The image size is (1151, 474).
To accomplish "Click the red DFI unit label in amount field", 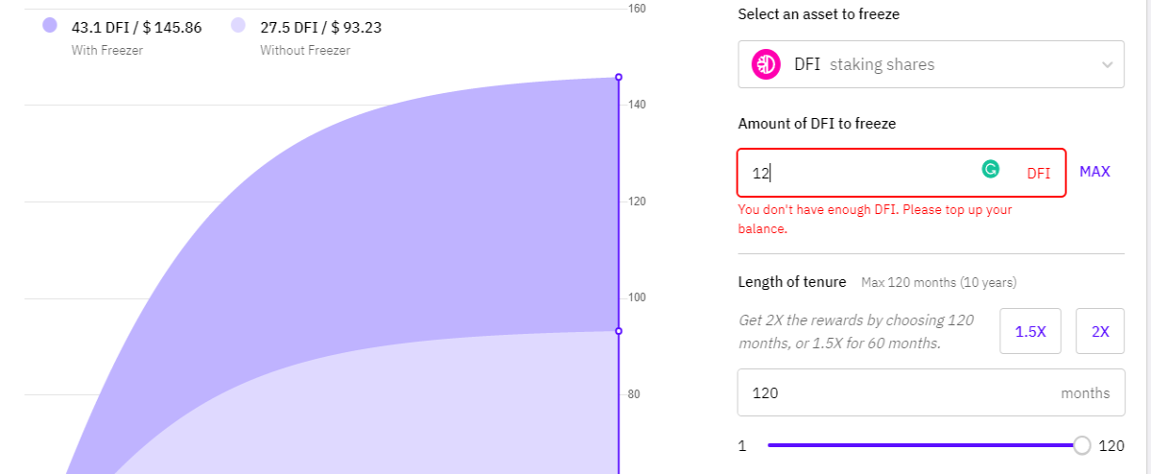I will point(1039,174).
